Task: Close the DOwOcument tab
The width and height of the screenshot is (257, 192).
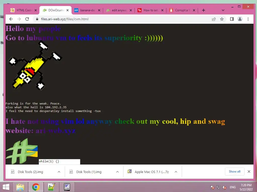Action: click(67, 10)
